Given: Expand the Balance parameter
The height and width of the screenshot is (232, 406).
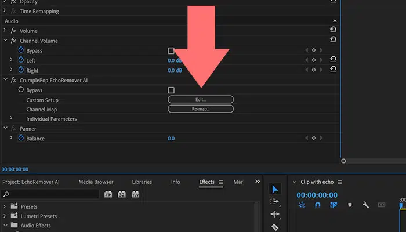Looking at the screenshot, I should pos(11,138).
